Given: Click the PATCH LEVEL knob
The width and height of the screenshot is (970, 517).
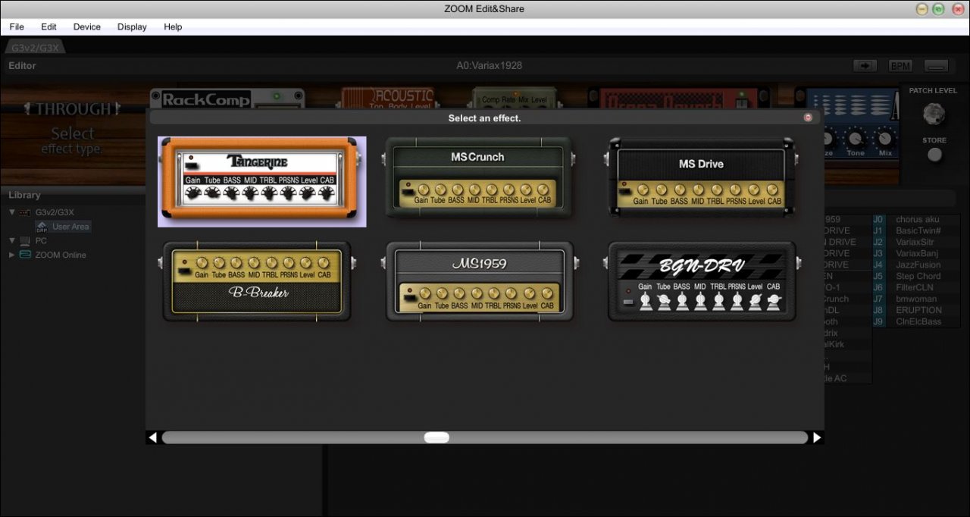Looking at the screenshot, I should (934, 114).
